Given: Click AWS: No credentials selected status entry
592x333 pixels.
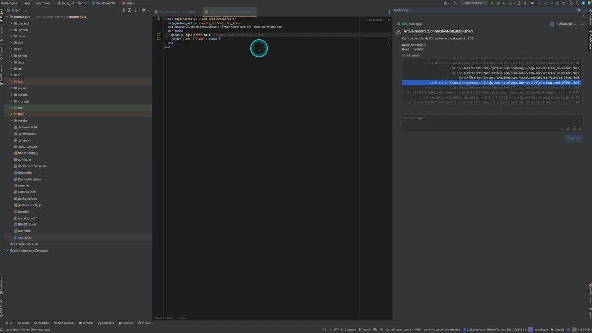Looking at the screenshot, I should (442, 329).
